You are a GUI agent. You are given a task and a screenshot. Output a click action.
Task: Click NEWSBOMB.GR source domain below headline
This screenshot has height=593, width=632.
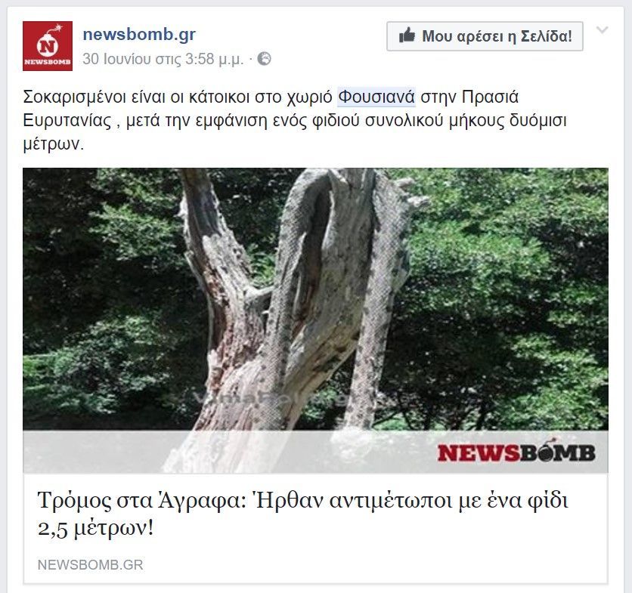pos(90,565)
